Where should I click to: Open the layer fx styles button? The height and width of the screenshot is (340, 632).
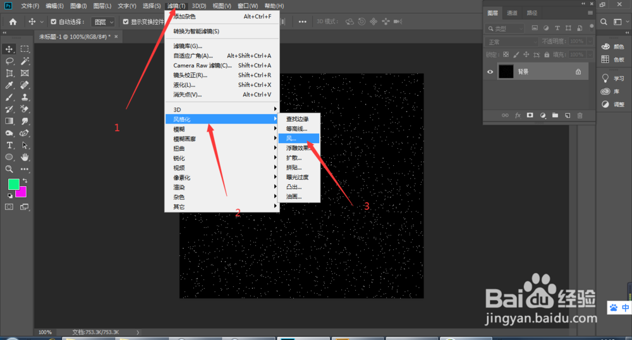(x=518, y=115)
